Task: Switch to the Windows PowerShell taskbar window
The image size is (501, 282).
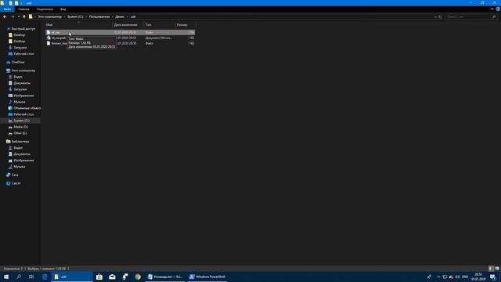Action: point(207,277)
